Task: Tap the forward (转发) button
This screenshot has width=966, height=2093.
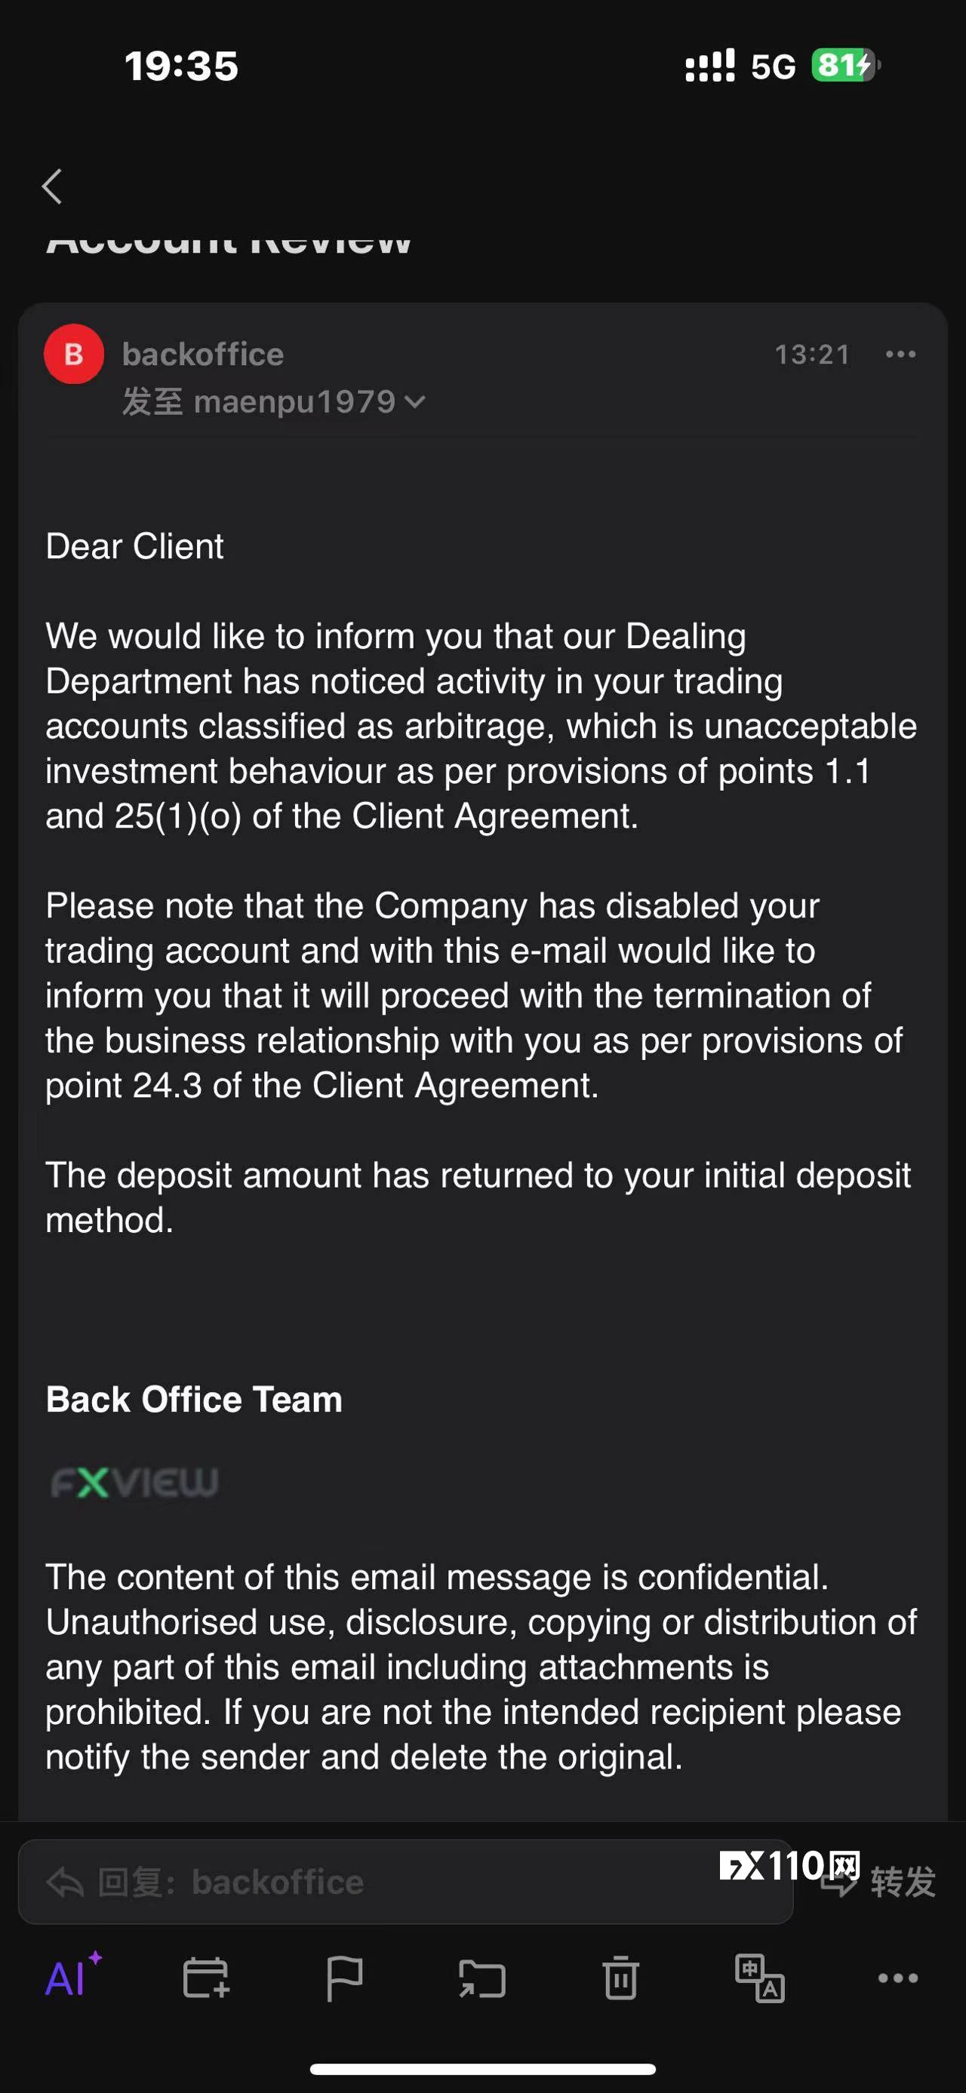Action: 879,1882
